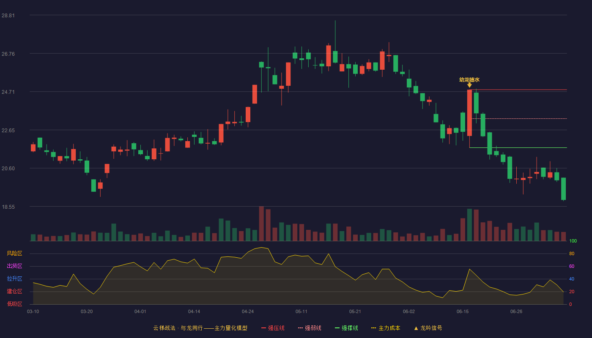
Task: Toggle the 强压线 legend item
Action: 273,328
